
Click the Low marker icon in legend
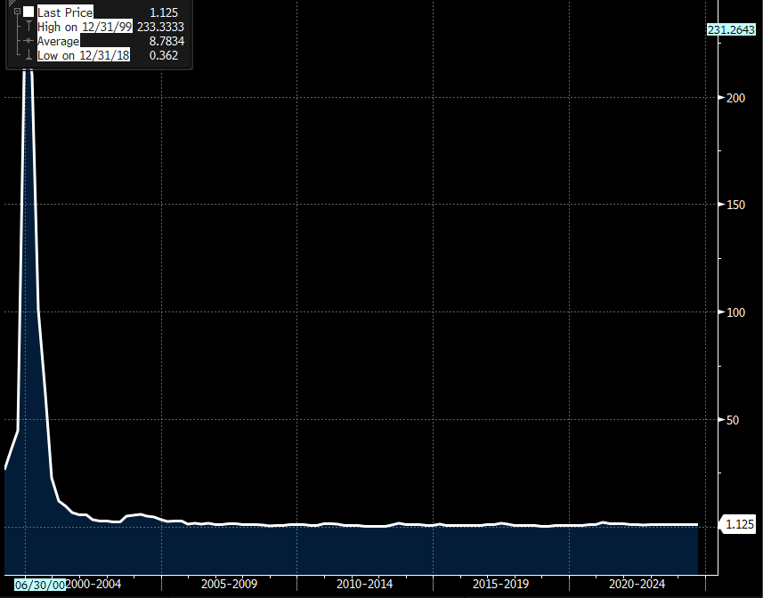(28, 55)
